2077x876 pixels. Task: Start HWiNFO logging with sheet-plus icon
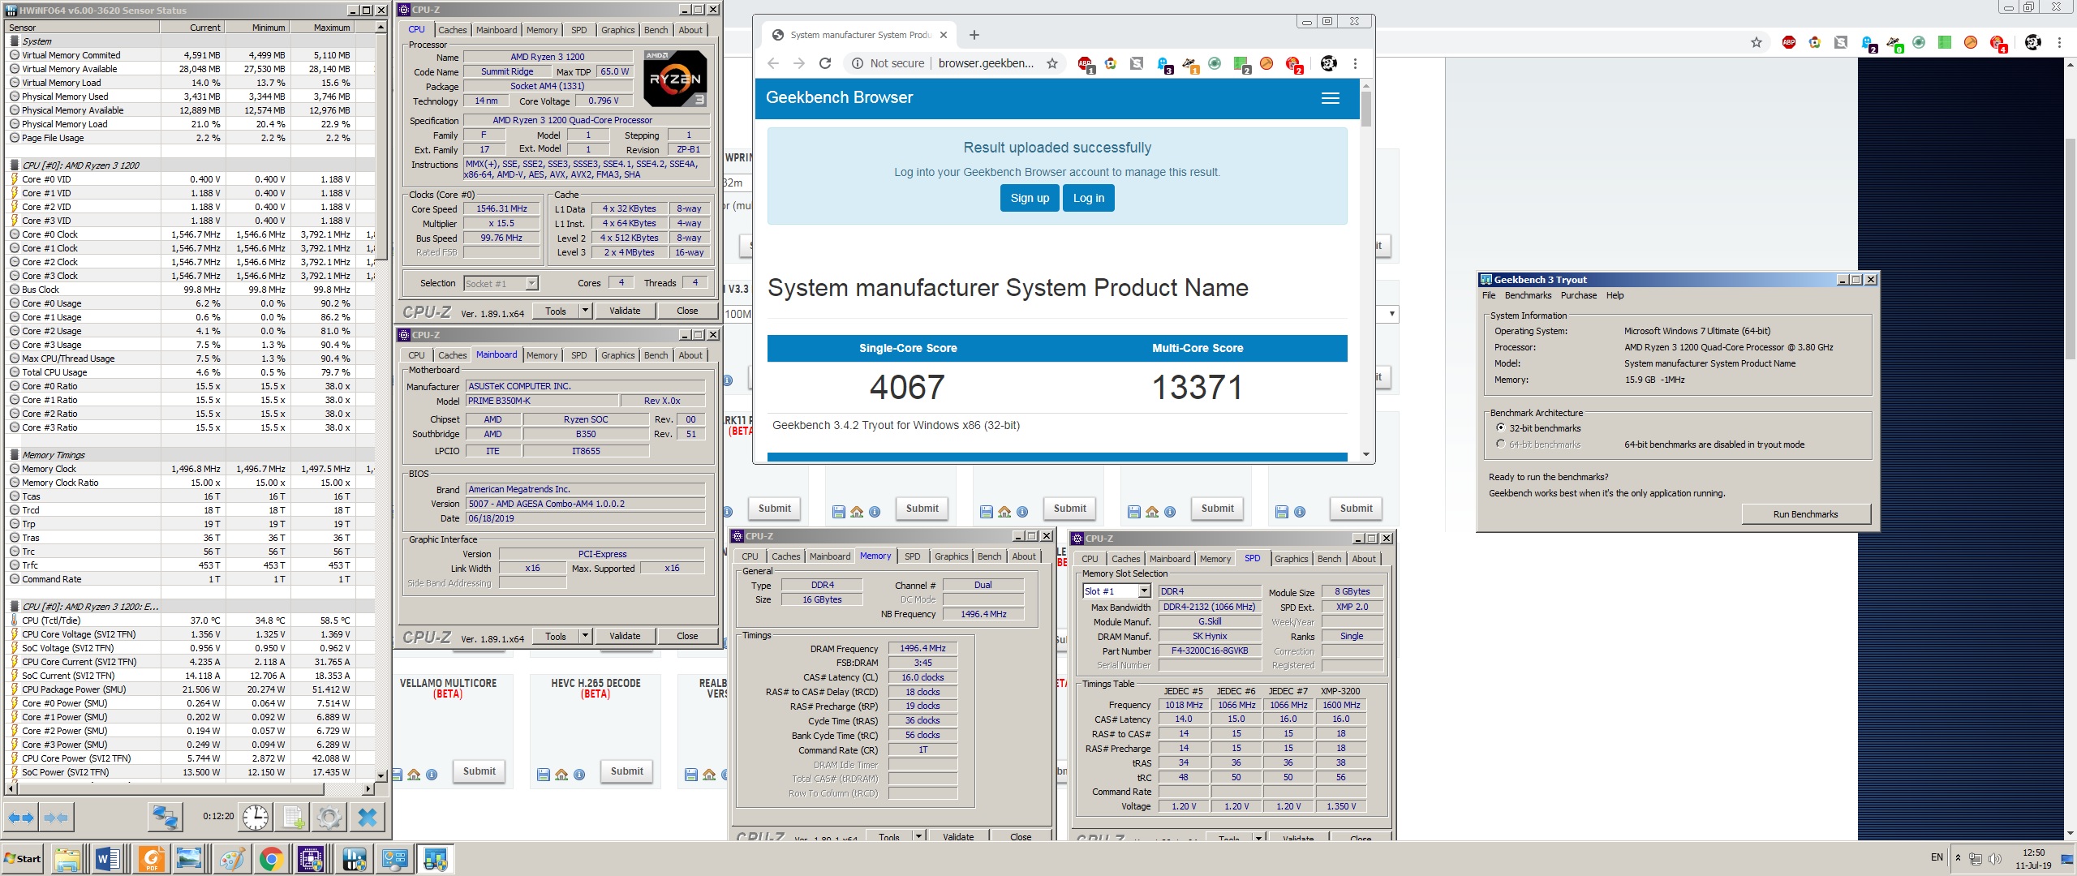(293, 817)
